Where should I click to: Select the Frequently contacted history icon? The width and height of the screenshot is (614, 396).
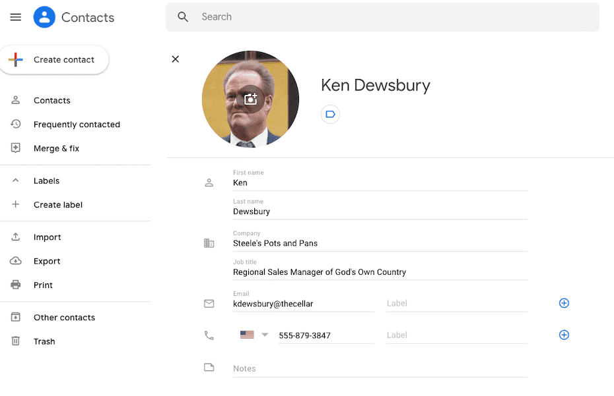tap(15, 124)
